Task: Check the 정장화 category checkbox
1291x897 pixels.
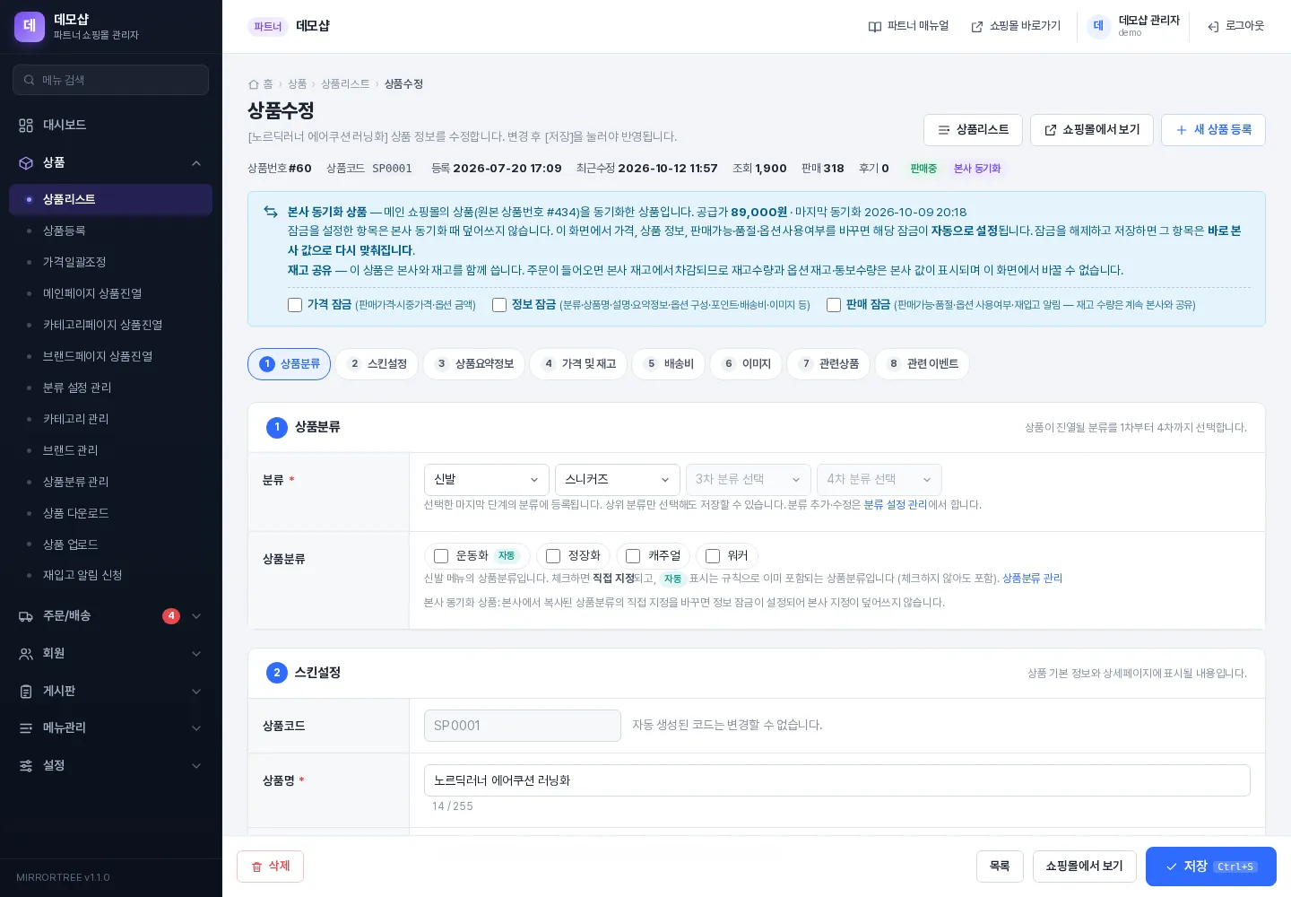Action: tap(553, 556)
